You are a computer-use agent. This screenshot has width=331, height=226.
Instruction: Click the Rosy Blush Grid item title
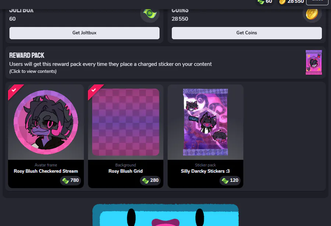click(x=126, y=171)
